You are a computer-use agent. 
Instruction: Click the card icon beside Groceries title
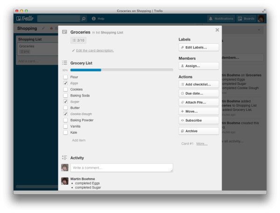64,32
